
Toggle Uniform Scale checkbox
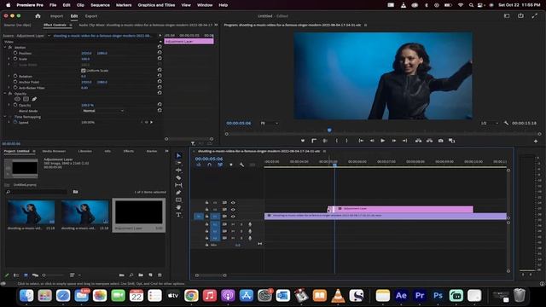pyautogui.click(x=84, y=70)
